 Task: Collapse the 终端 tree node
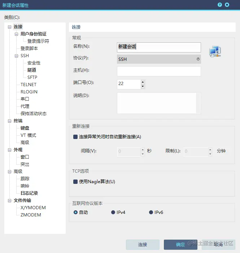click(10, 121)
